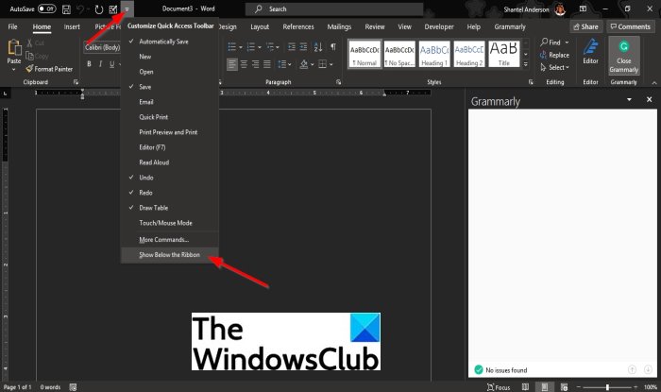Adjust the zoom slider in status bar
The height and width of the screenshot is (392, 661).
[607, 387]
